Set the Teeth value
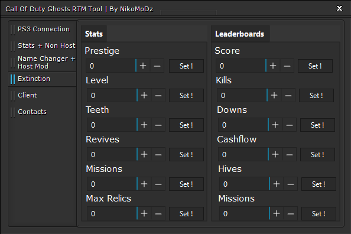The height and width of the screenshot is (234, 351). (x=186, y=125)
